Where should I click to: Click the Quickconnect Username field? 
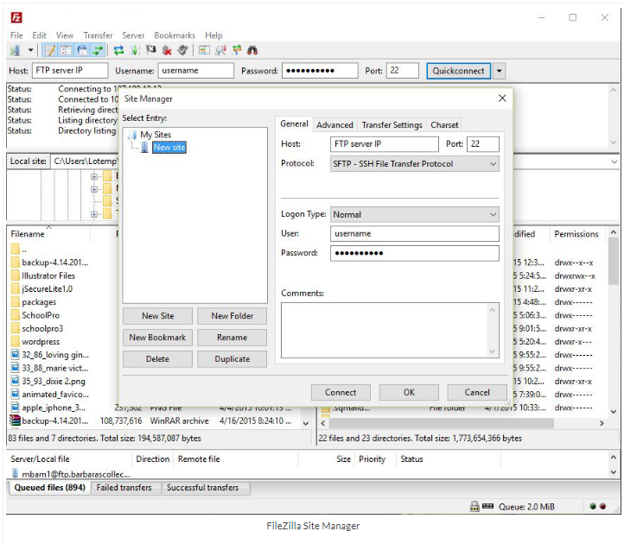point(196,71)
